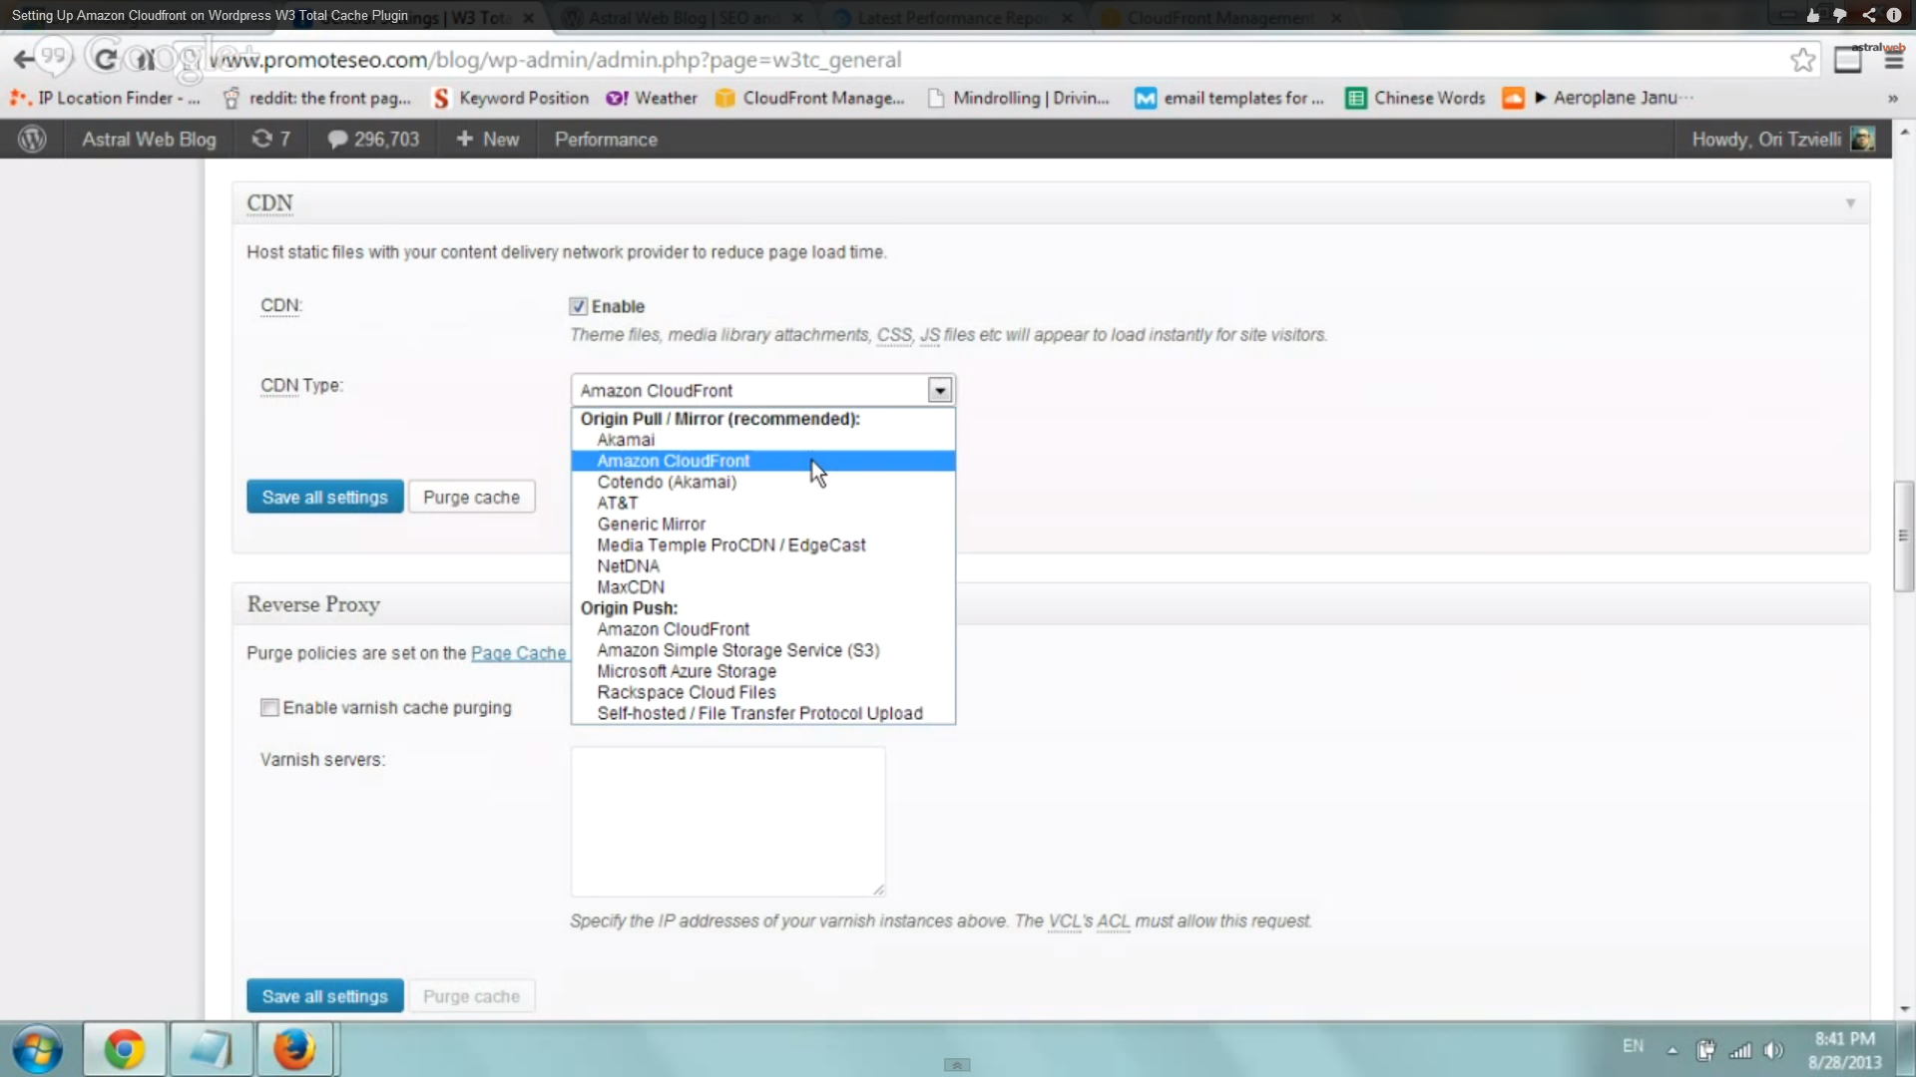Select Amazon CloudFront under Origin Pull

click(762, 461)
